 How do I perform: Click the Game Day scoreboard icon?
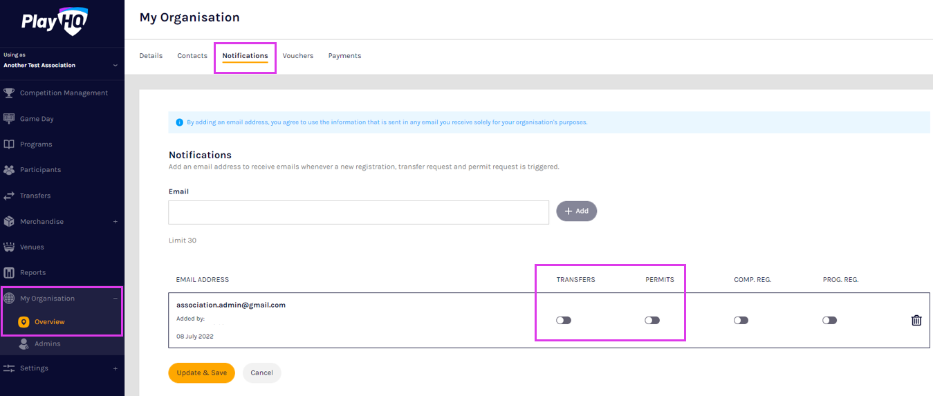pyautogui.click(x=9, y=118)
